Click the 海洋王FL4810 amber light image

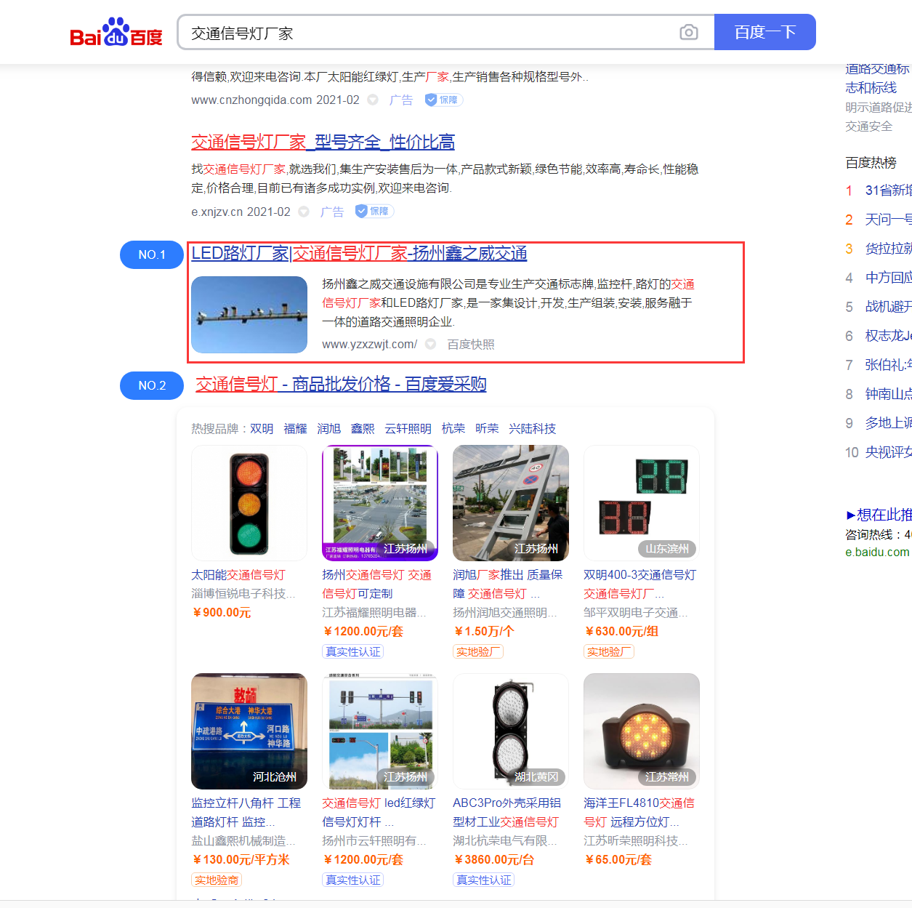point(642,731)
